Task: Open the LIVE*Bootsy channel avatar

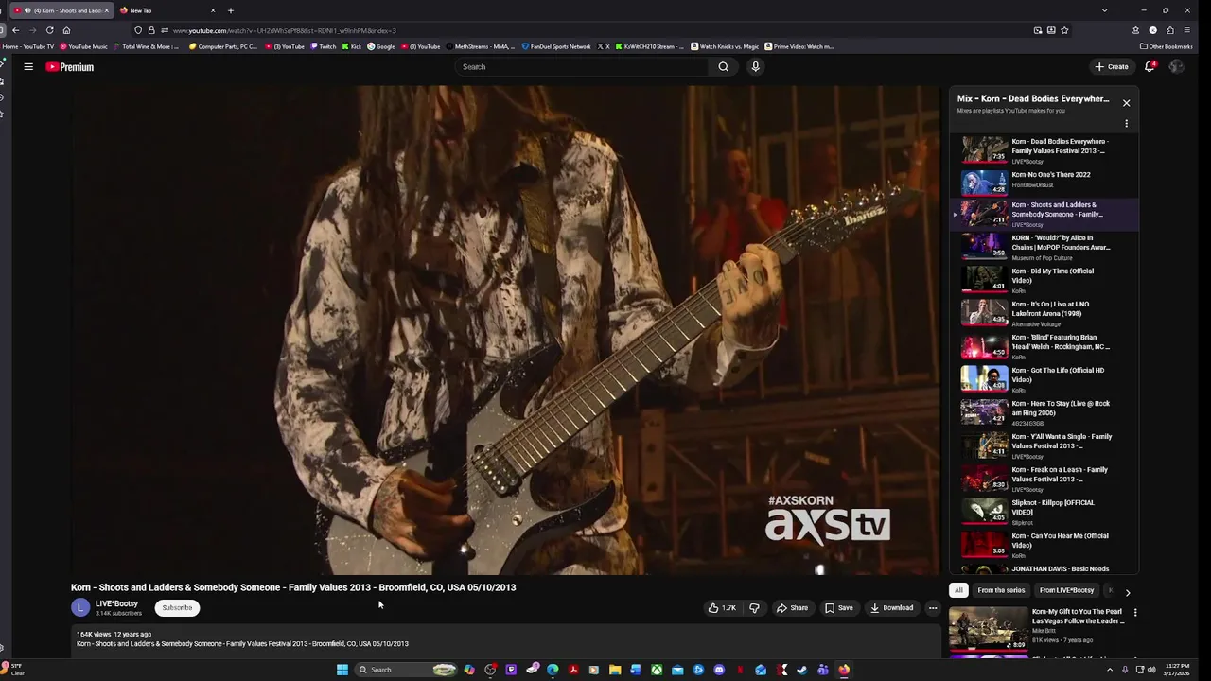Action: (x=80, y=607)
